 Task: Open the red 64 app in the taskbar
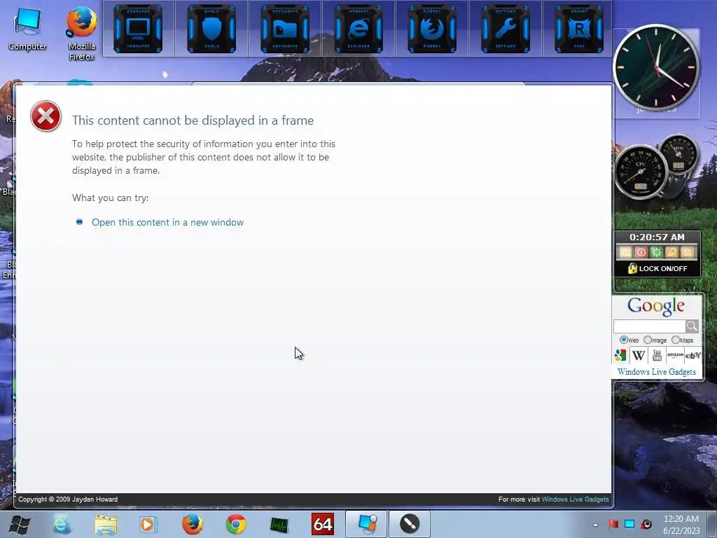pyautogui.click(x=322, y=524)
